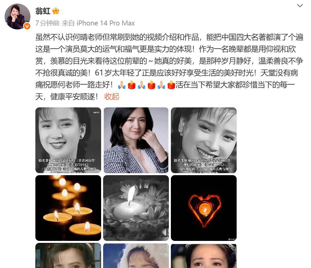Click the first praying hands emoji in post
The height and width of the screenshot is (268, 311).
pos(122,85)
